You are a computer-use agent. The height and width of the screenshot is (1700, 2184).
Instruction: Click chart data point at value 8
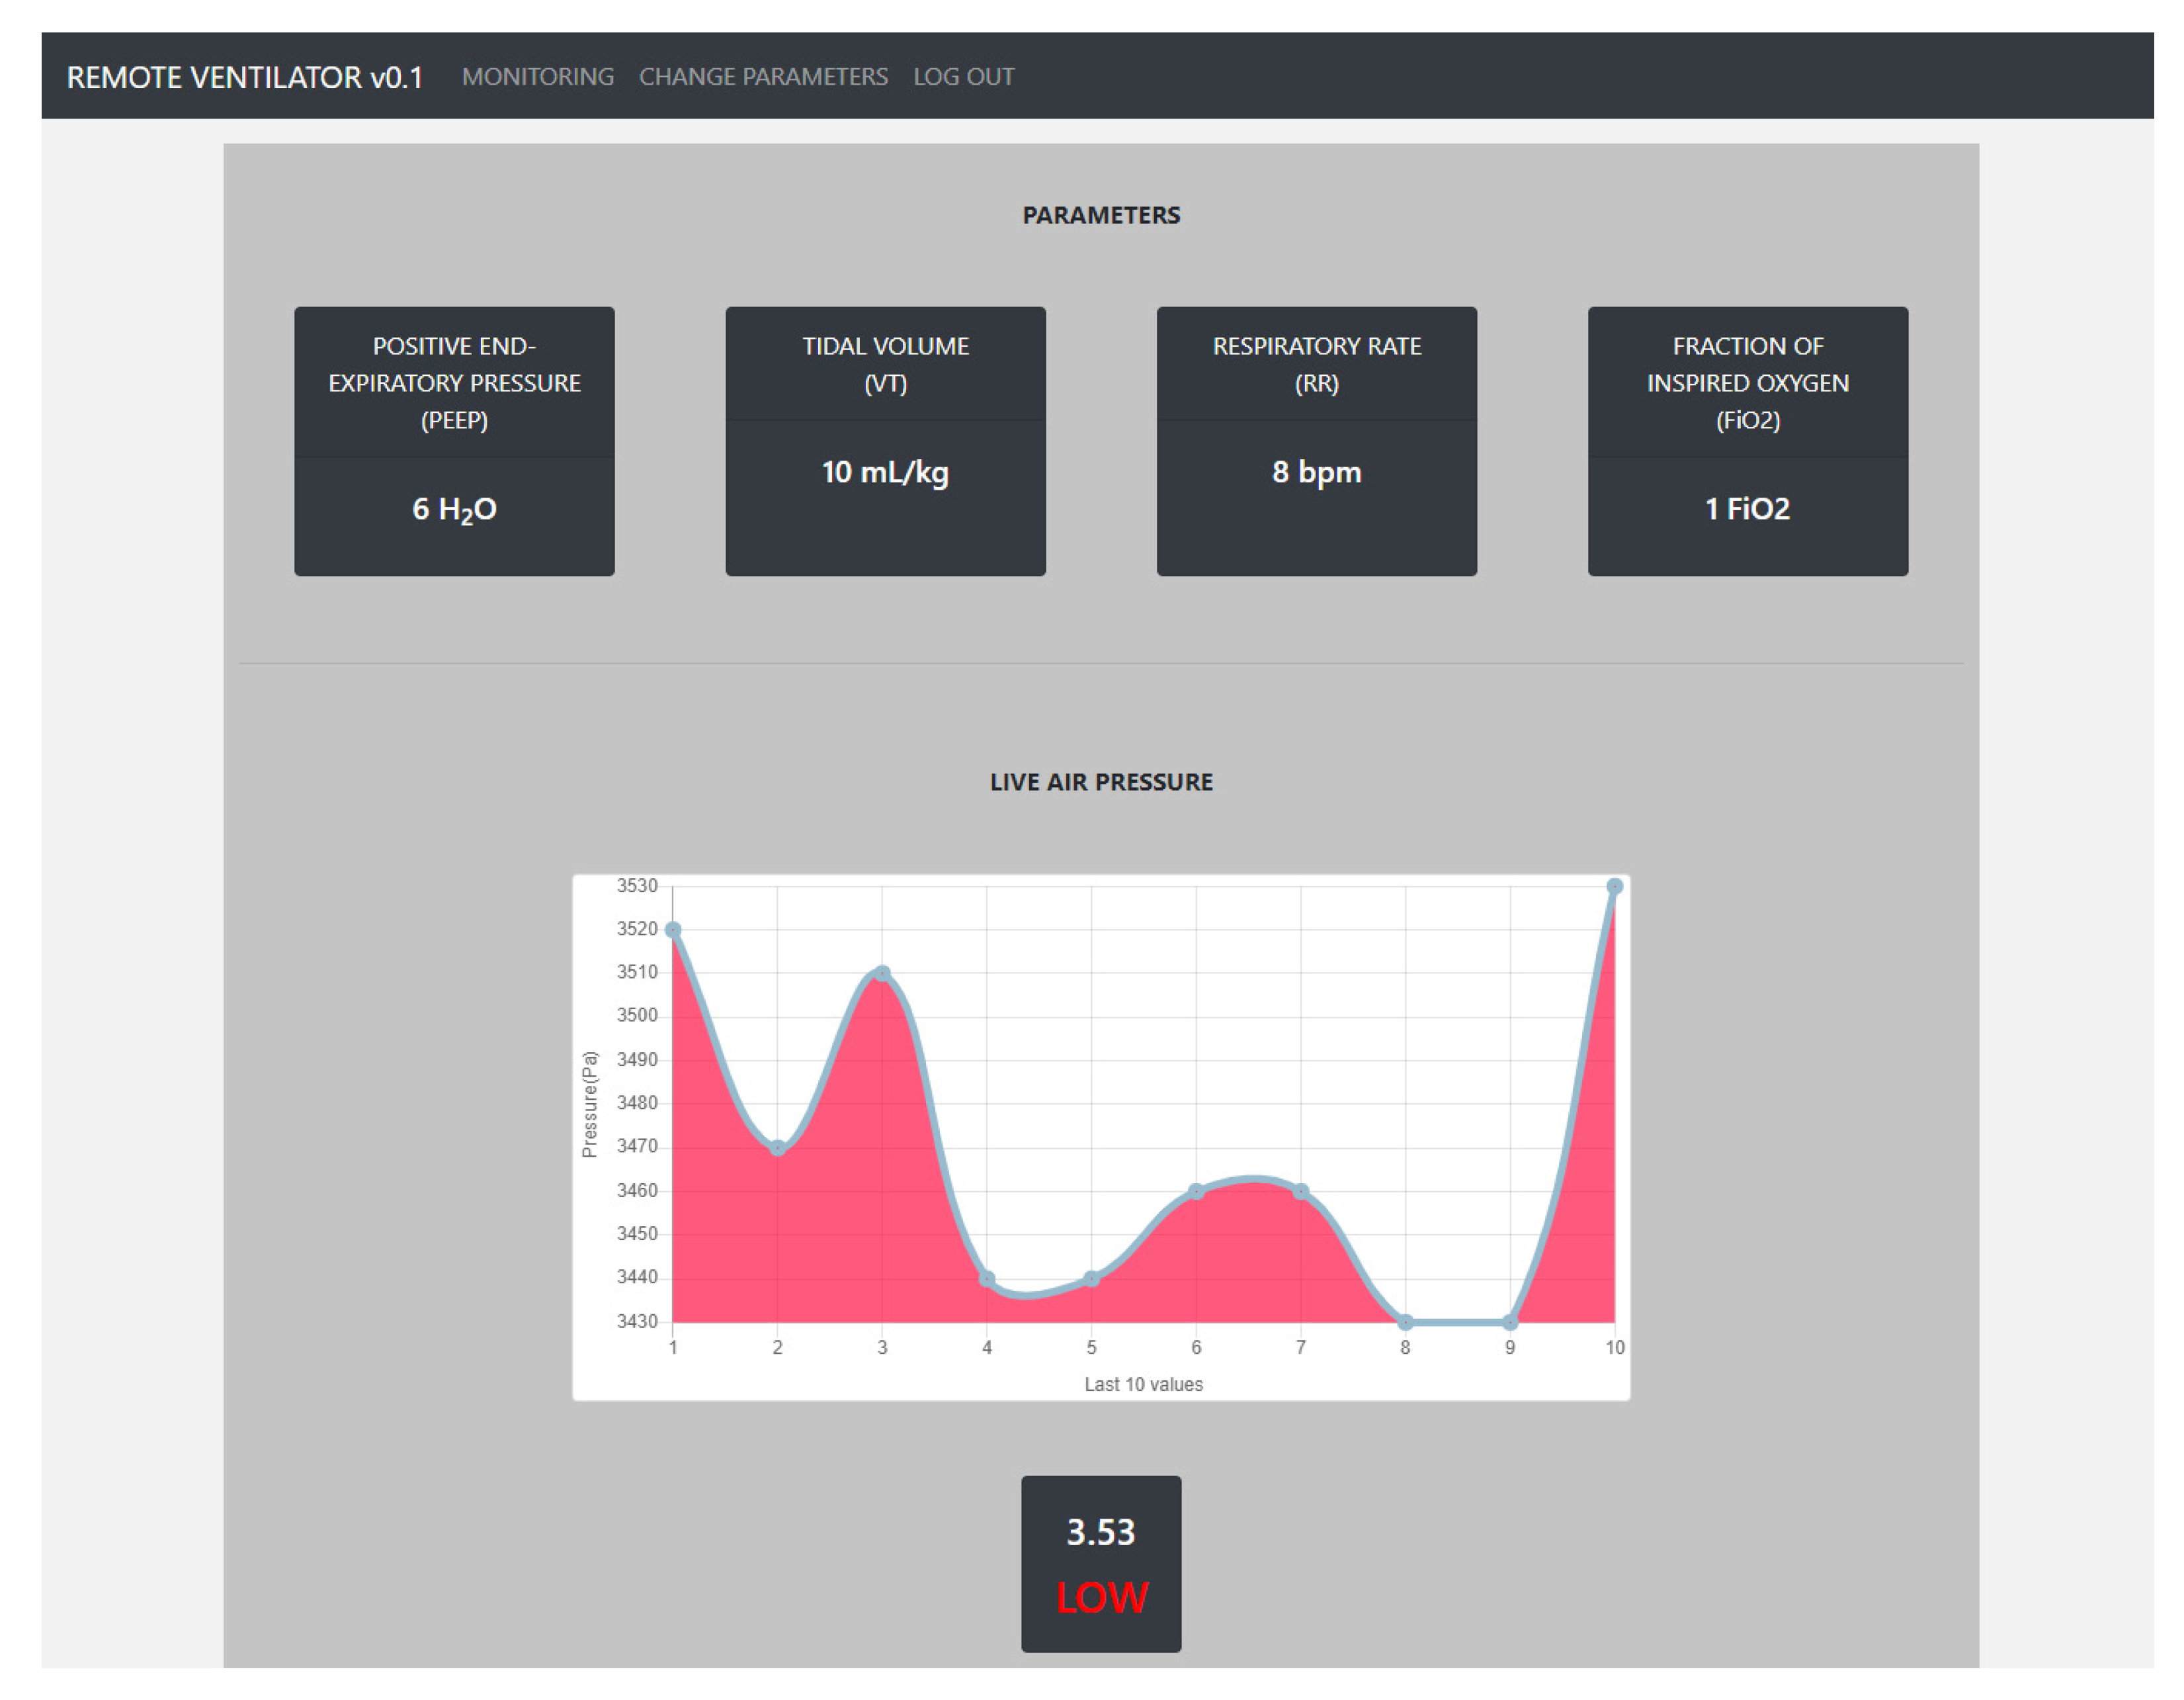click(1405, 1321)
